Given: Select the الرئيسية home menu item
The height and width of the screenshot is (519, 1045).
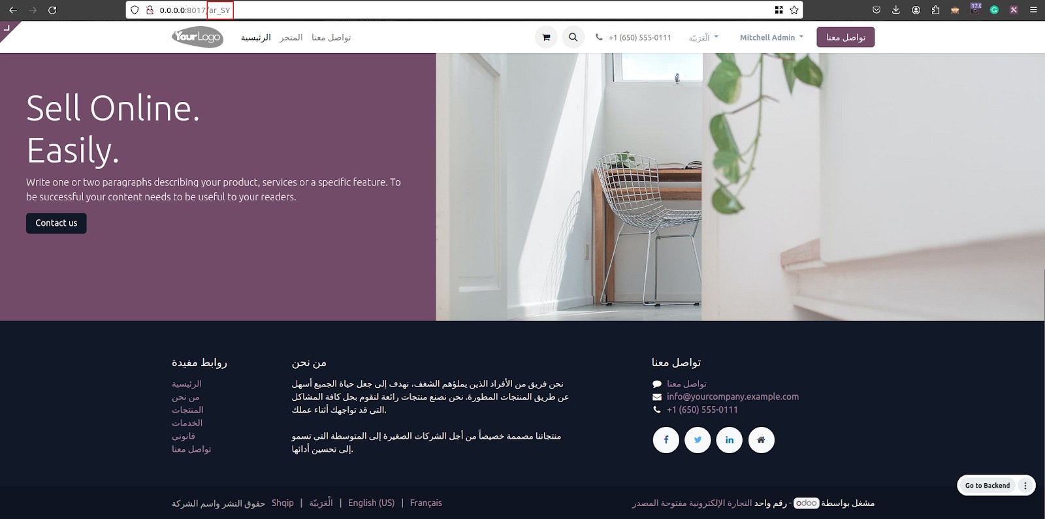Looking at the screenshot, I should [255, 37].
